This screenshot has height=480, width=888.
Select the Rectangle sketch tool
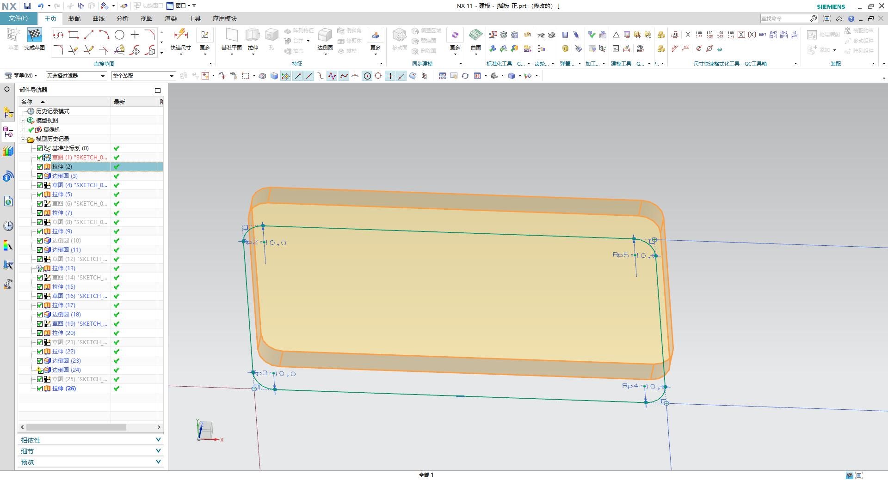[73, 35]
